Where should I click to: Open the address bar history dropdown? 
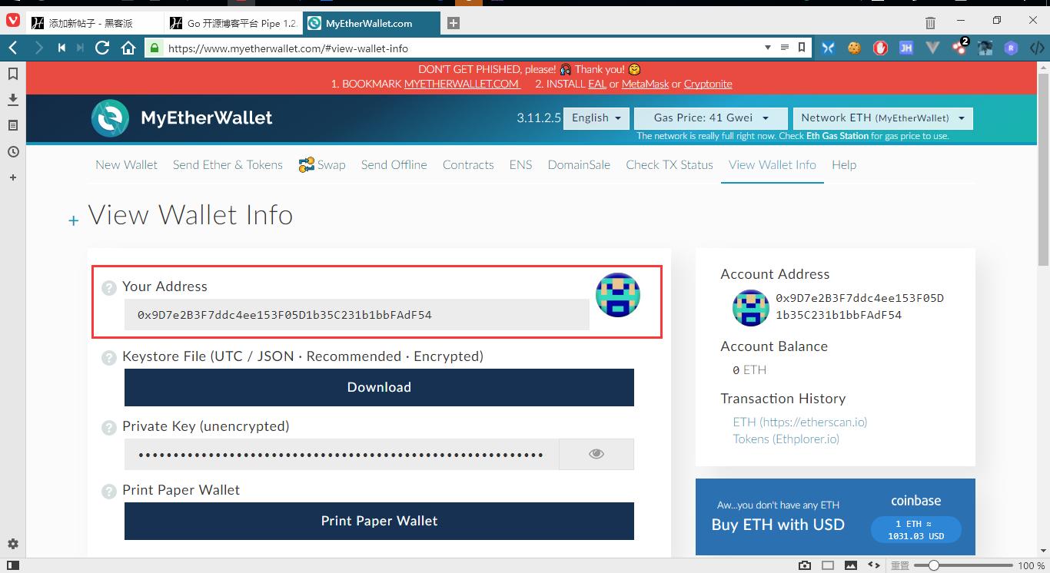(767, 48)
